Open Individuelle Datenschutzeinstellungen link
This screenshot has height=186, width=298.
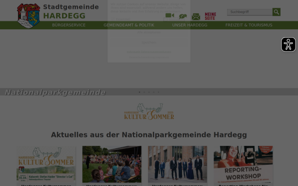(149, 52)
